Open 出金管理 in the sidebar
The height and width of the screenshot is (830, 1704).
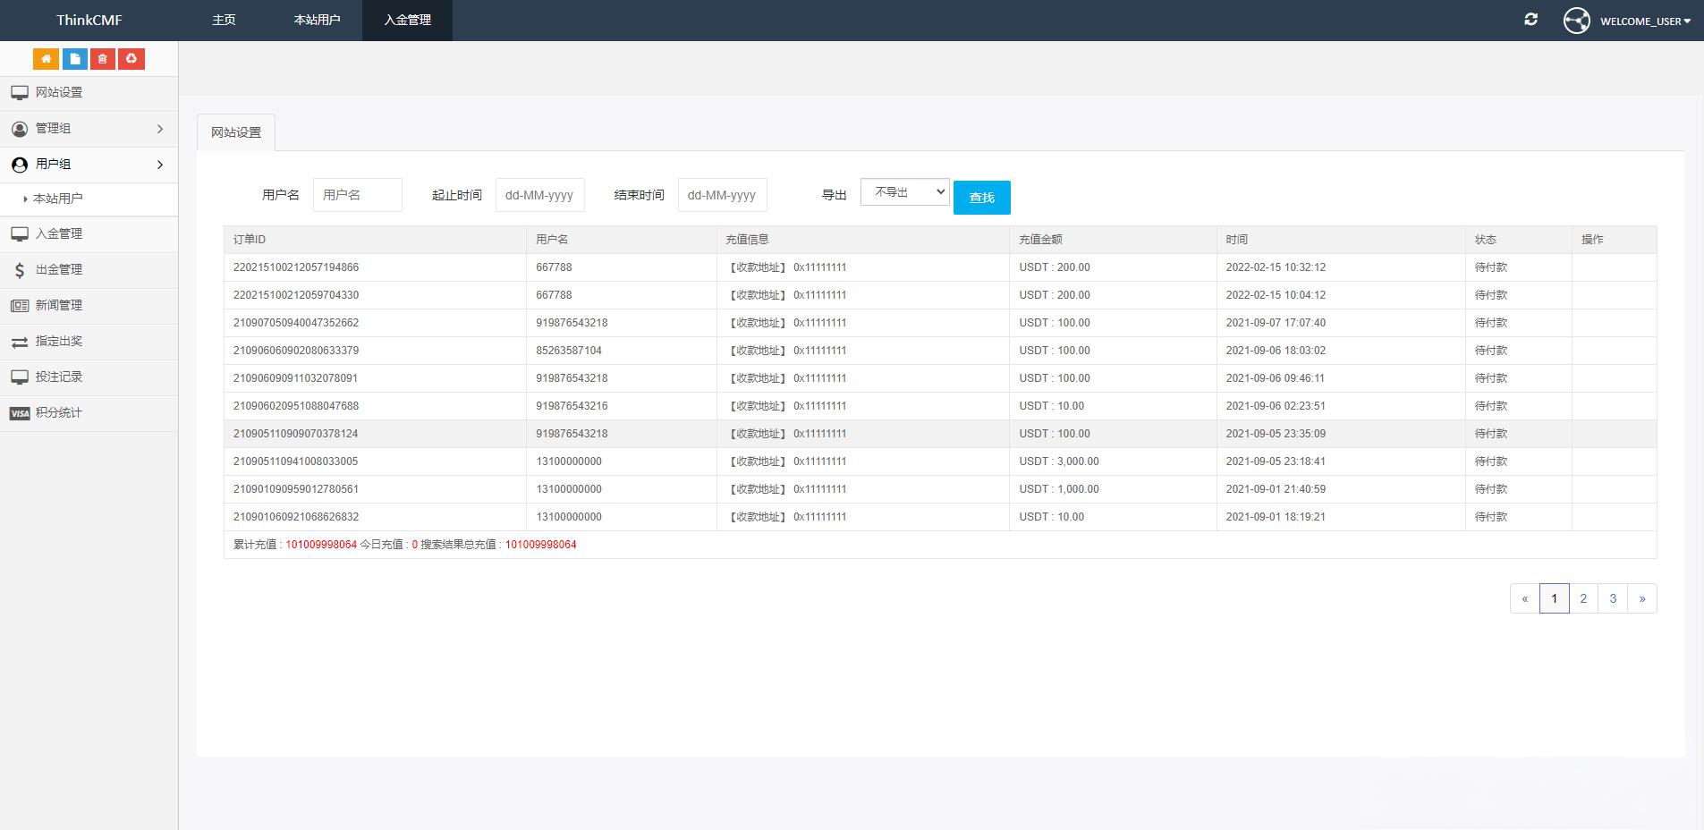59,270
